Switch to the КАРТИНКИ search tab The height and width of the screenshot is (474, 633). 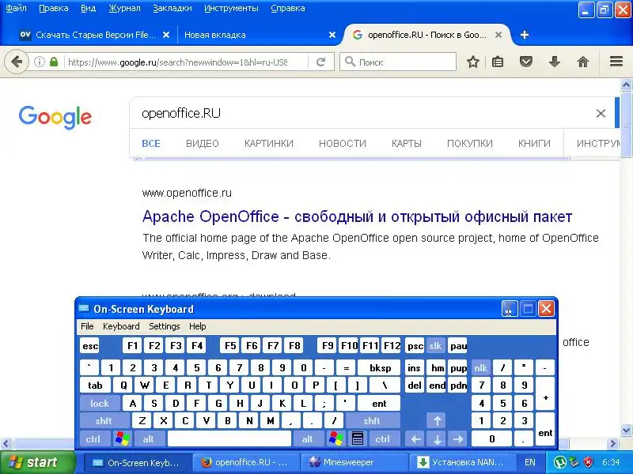269,144
